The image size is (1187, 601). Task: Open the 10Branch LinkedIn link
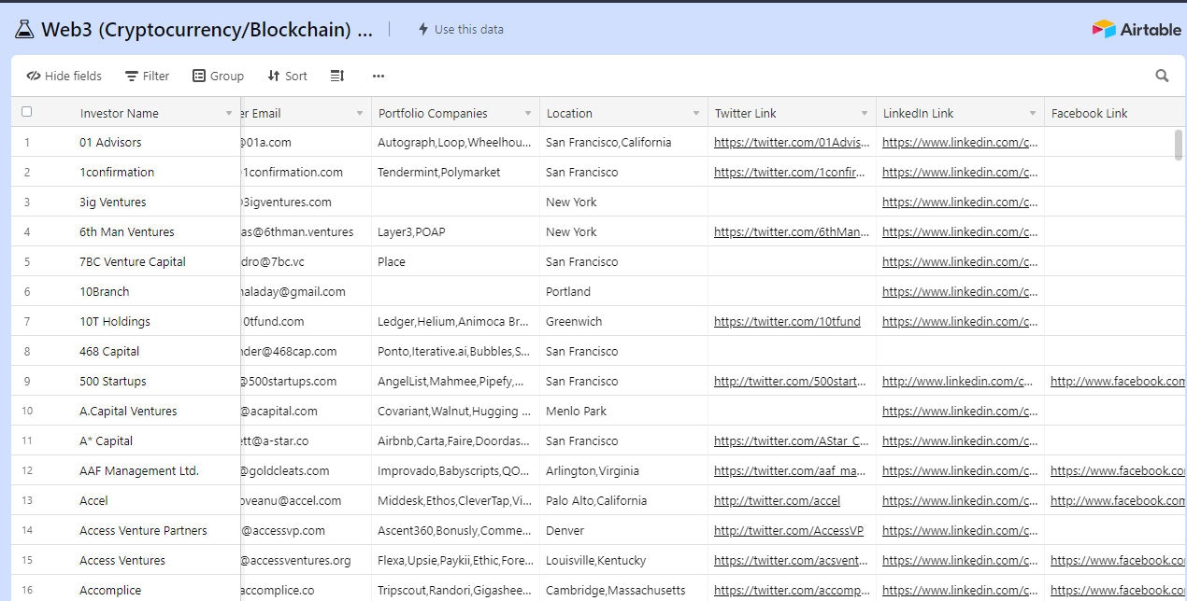[960, 292]
